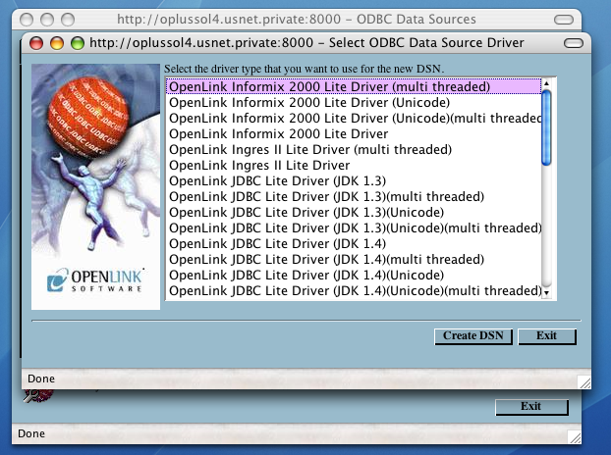Click the driver list scroll up arrow
Image resolution: width=611 pixels, height=455 pixels.
tap(546, 83)
